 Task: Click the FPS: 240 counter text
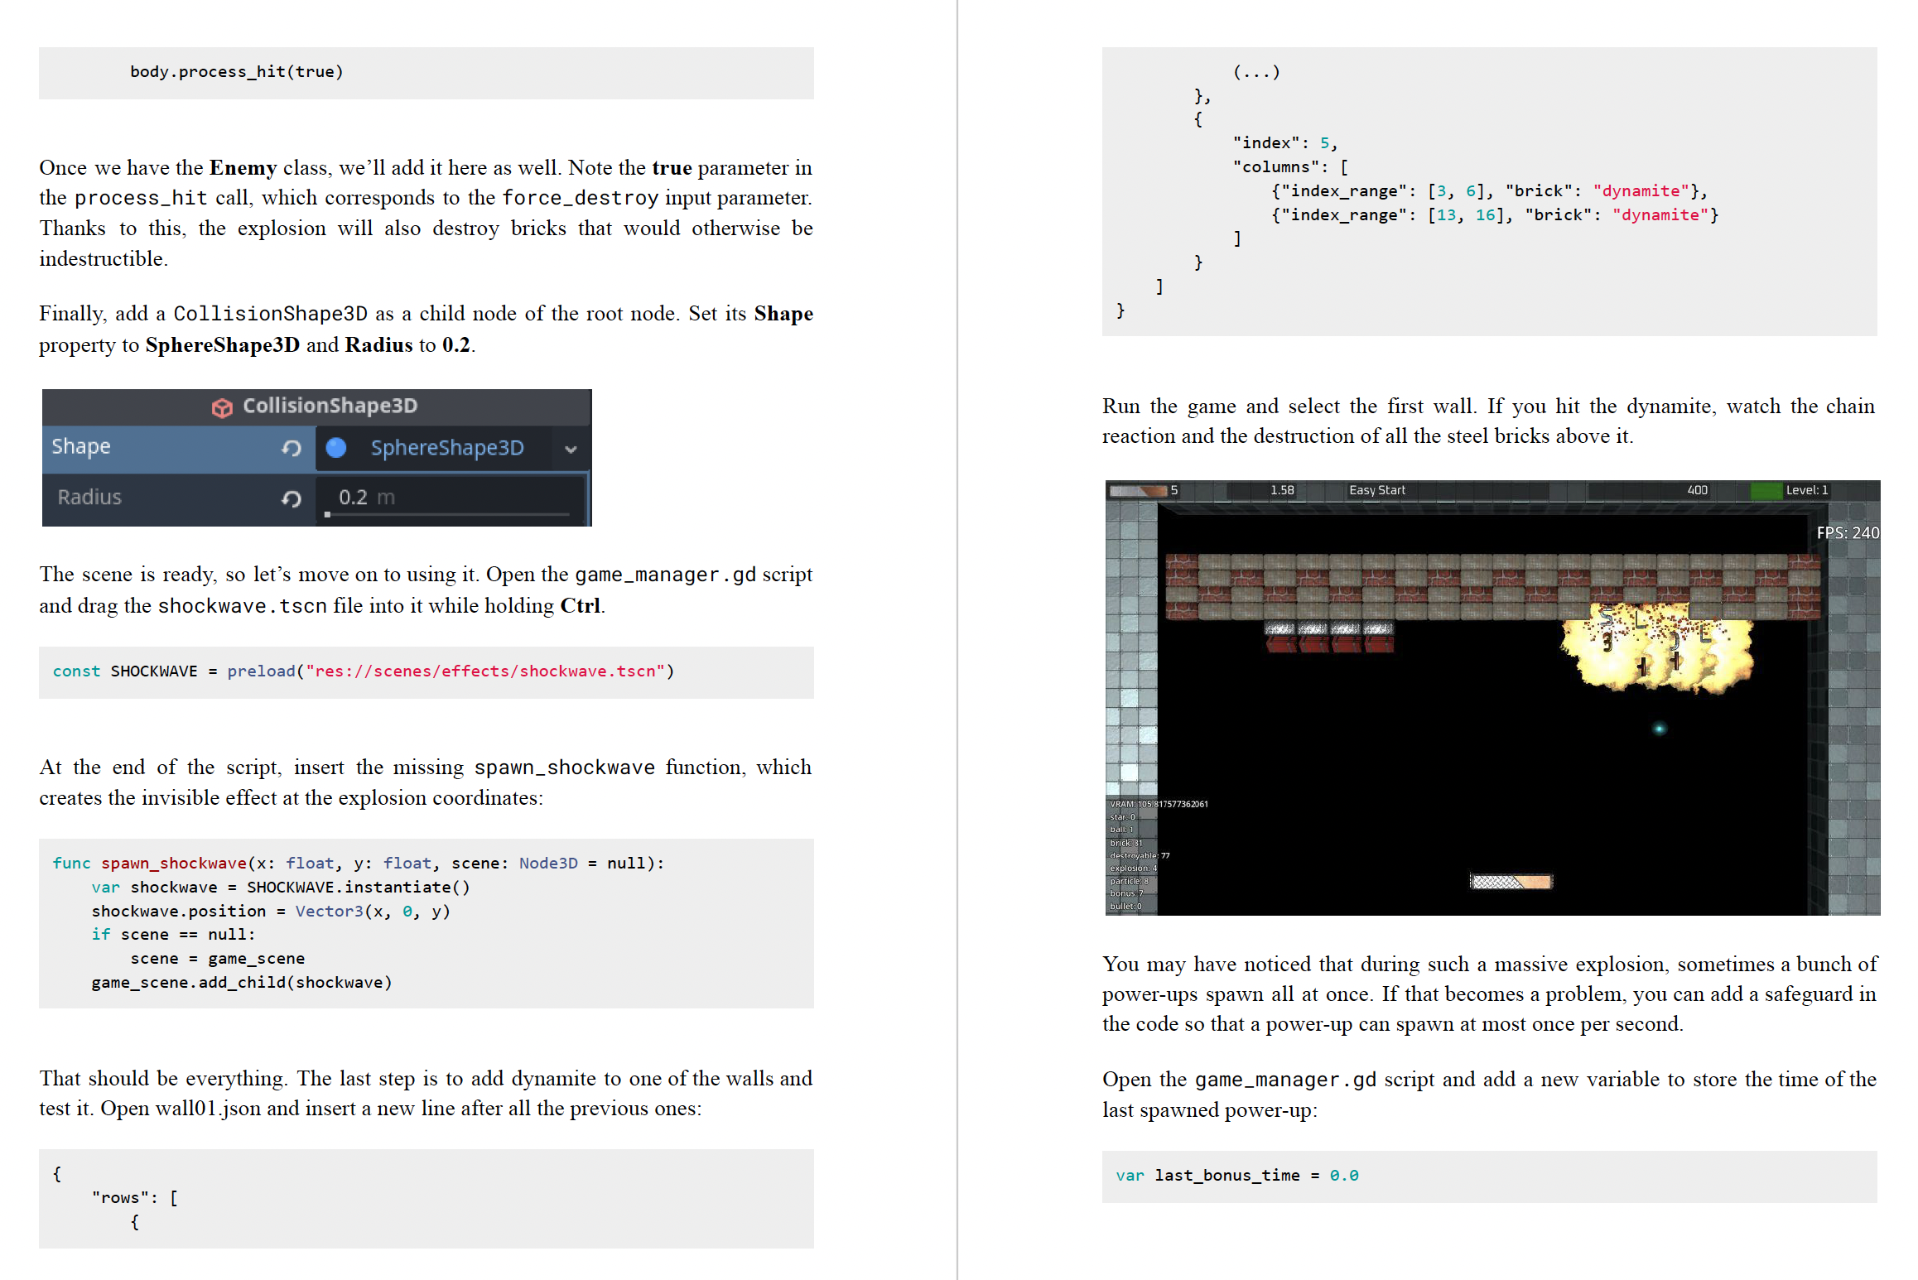(1847, 533)
